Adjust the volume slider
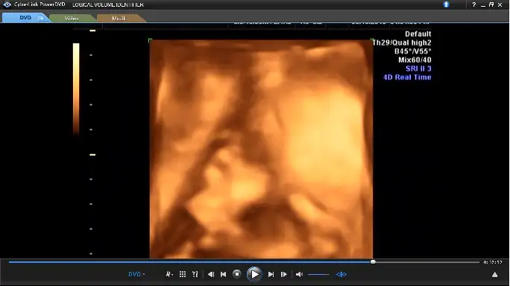 tap(318, 275)
